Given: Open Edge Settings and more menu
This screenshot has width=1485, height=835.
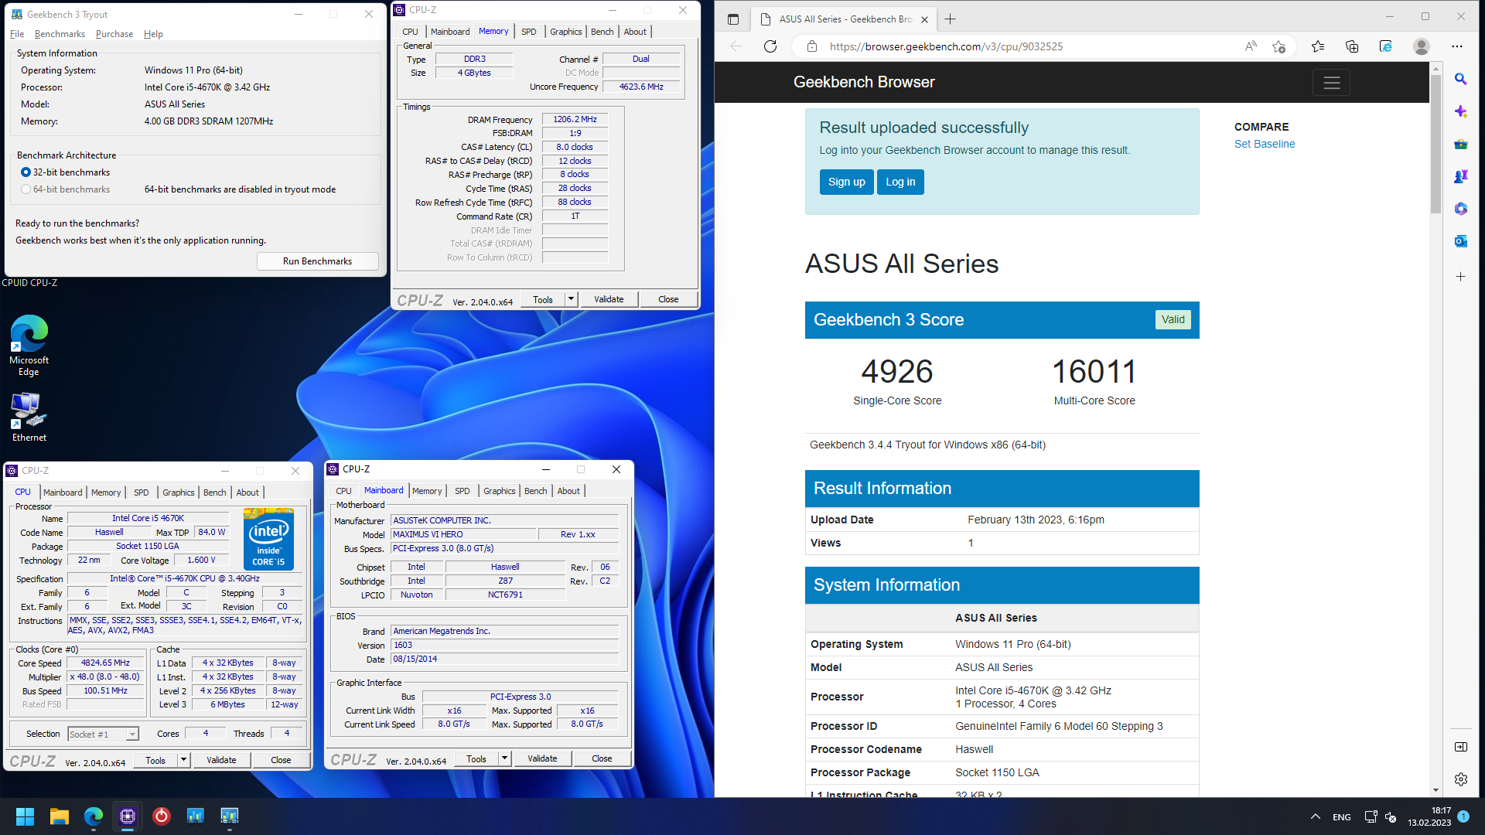Looking at the screenshot, I should (x=1457, y=46).
